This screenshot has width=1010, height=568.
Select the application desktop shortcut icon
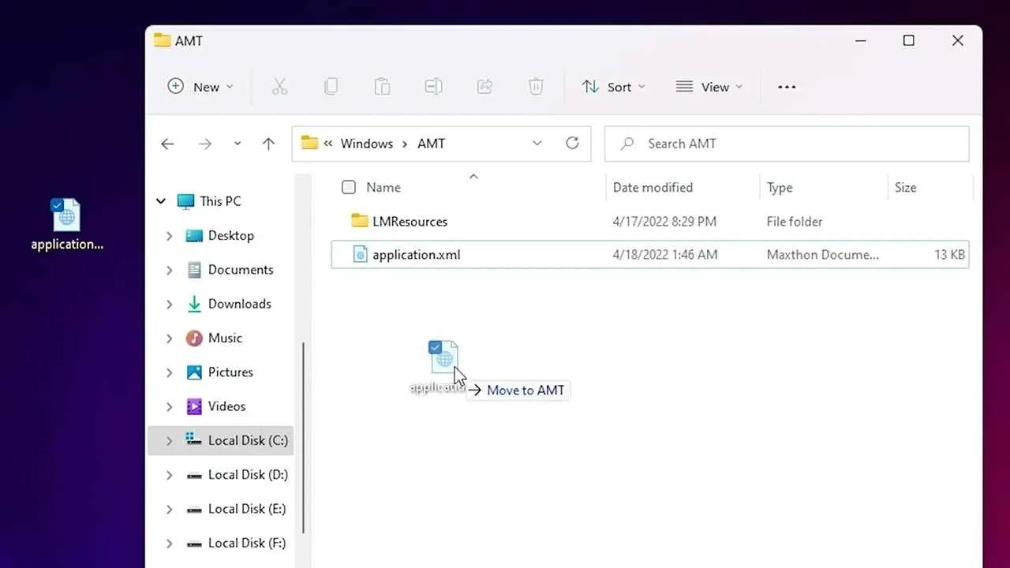[x=66, y=225]
